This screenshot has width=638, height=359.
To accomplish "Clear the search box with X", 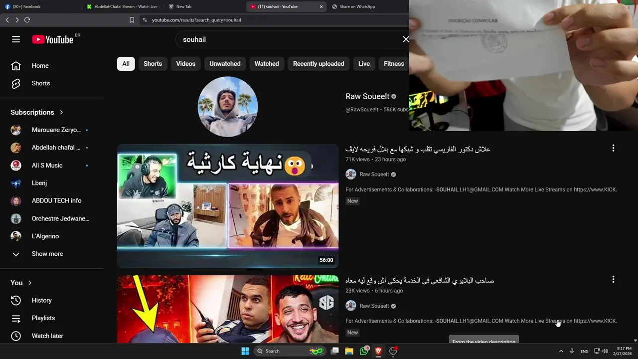I will pos(406,39).
